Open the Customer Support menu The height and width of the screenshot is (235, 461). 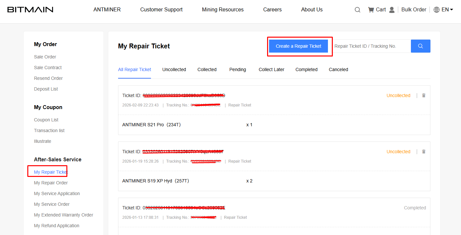click(x=161, y=10)
